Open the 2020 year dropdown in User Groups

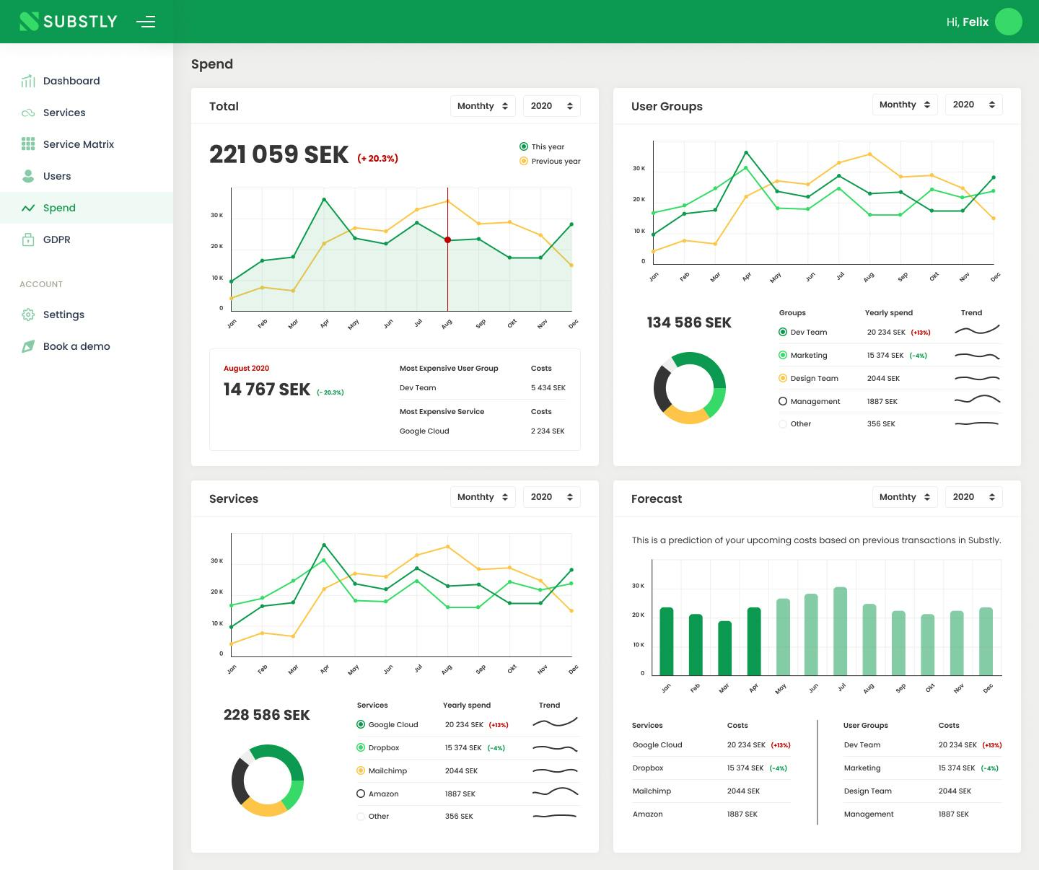tap(973, 105)
